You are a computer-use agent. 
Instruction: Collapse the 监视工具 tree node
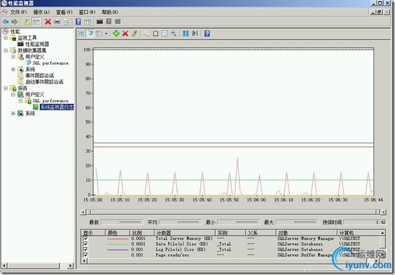[x=6, y=38]
